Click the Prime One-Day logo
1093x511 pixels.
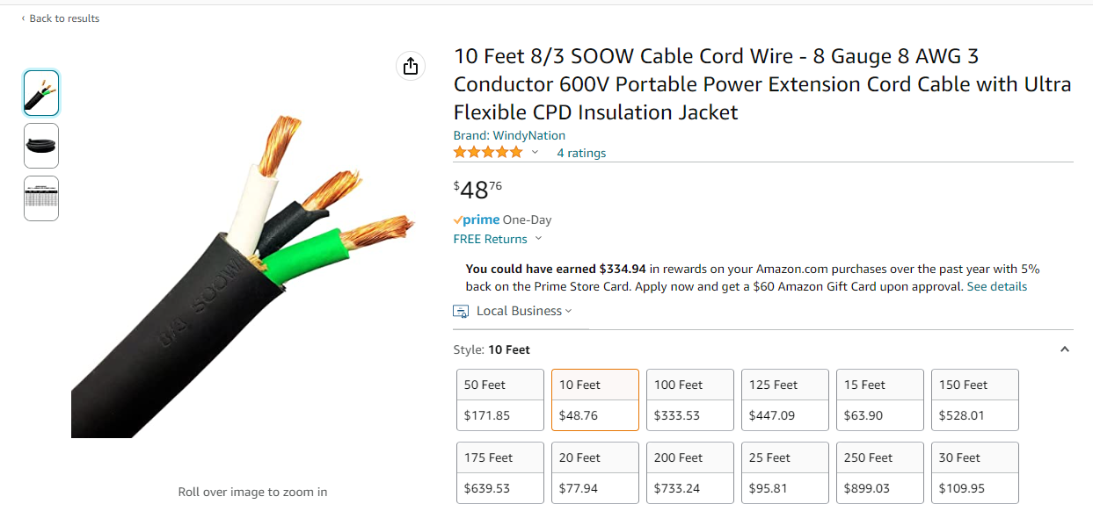pyautogui.click(x=477, y=220)
